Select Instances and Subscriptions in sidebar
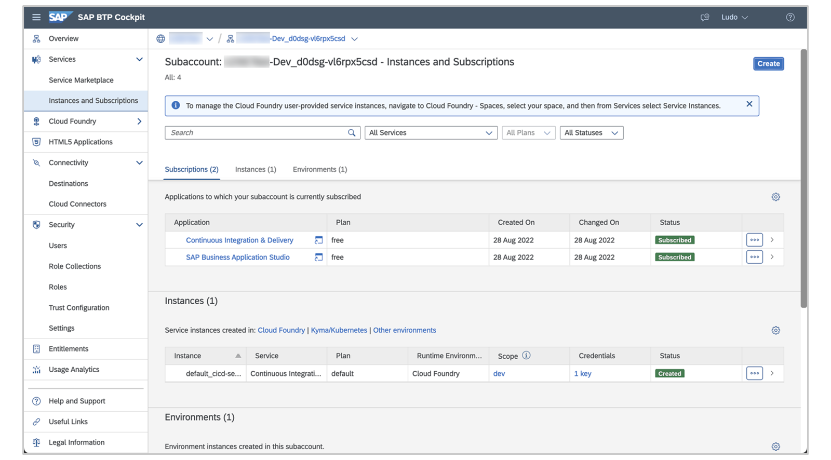This screenshot has height=460, width=831. click(86, 101)
